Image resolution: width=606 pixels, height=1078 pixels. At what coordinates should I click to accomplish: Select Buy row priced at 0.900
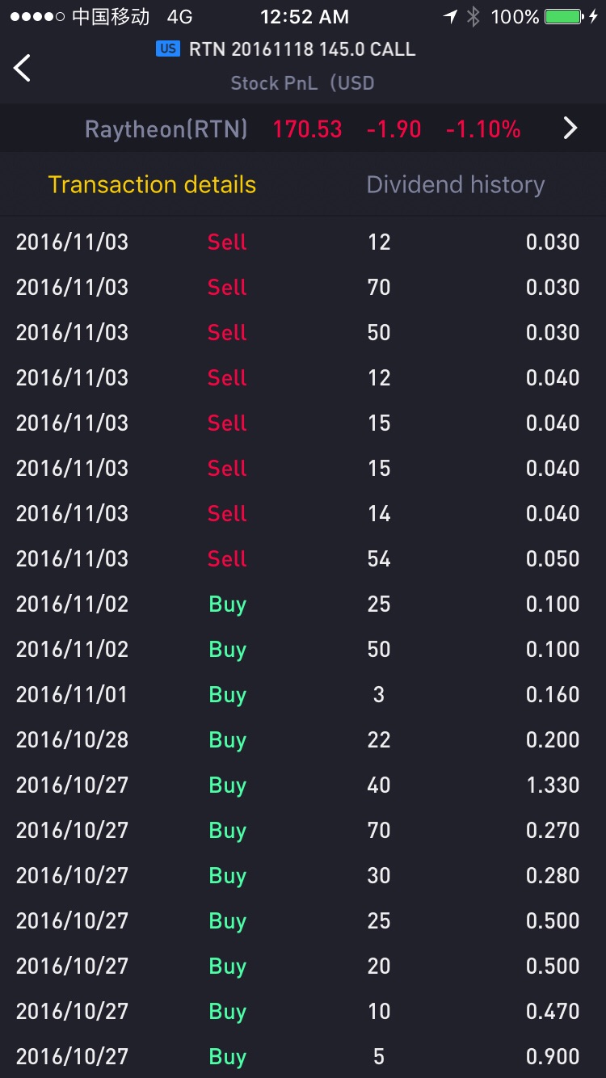pyautogui.click(x=303, y=1056)
